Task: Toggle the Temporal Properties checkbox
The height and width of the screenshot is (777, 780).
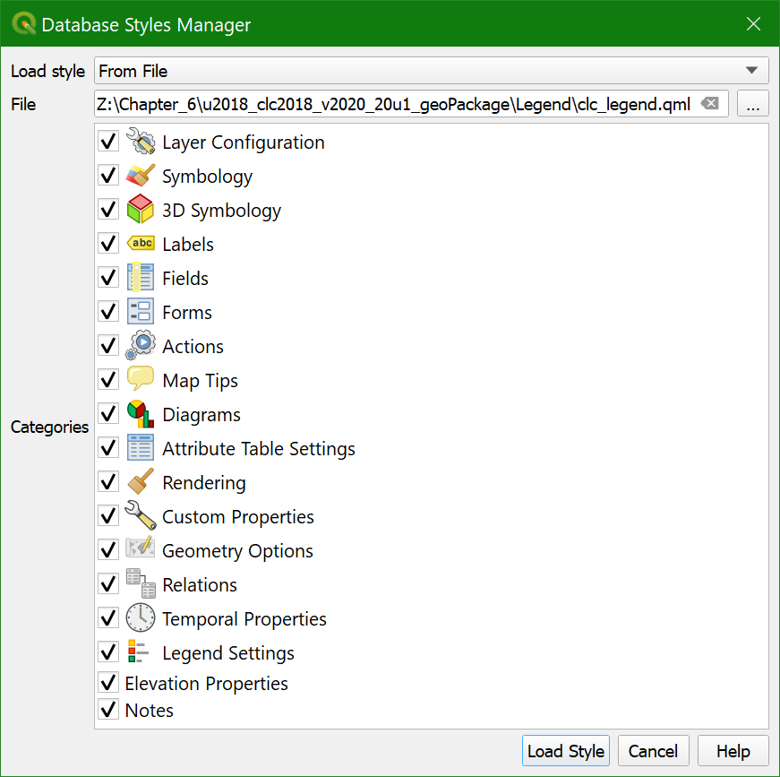Action: tap(108, 617)
